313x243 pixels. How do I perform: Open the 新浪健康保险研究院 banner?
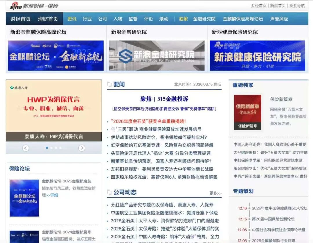(257, 56)
